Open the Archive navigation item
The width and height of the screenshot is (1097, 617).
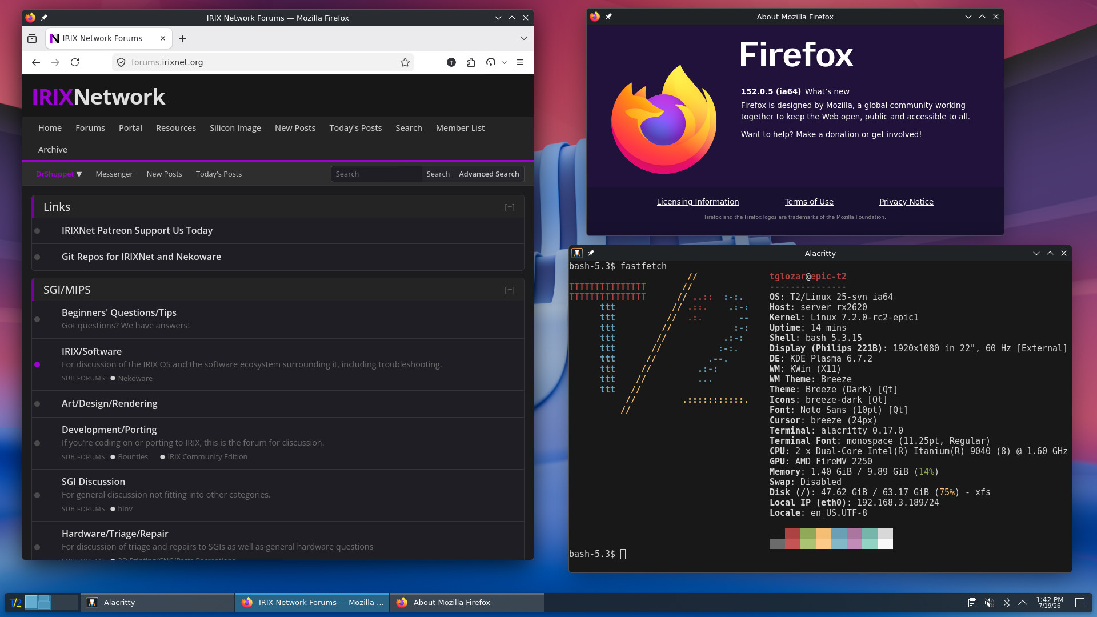(x=53, y=150)
